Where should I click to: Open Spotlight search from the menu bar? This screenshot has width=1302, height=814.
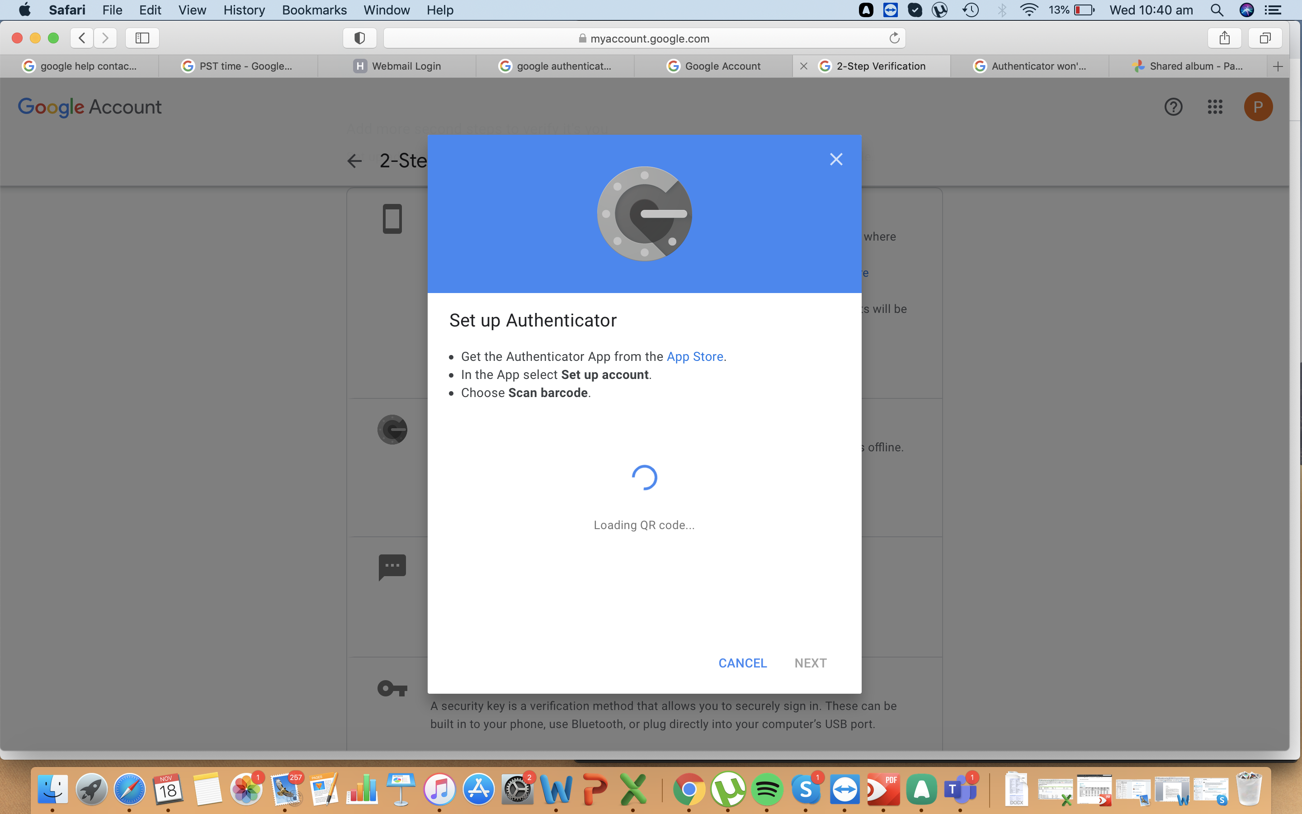(1217, 9)
